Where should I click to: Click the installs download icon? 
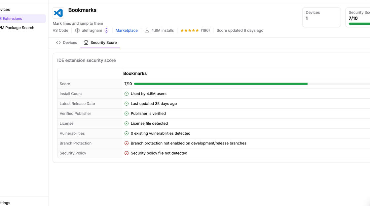(147, 30)
